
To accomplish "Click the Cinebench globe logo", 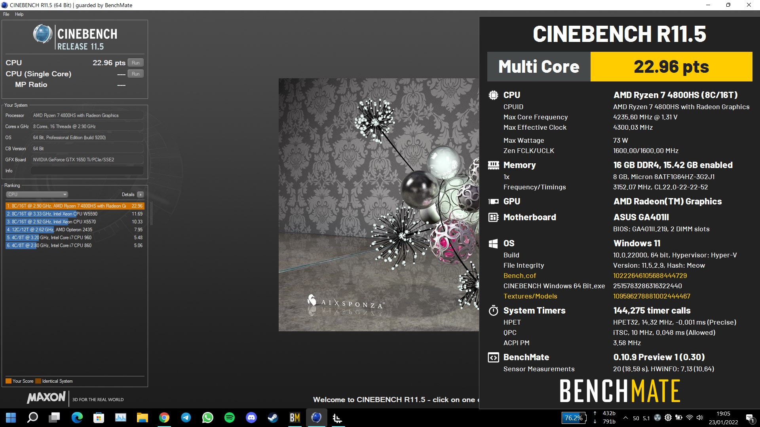I will point(43,34).
